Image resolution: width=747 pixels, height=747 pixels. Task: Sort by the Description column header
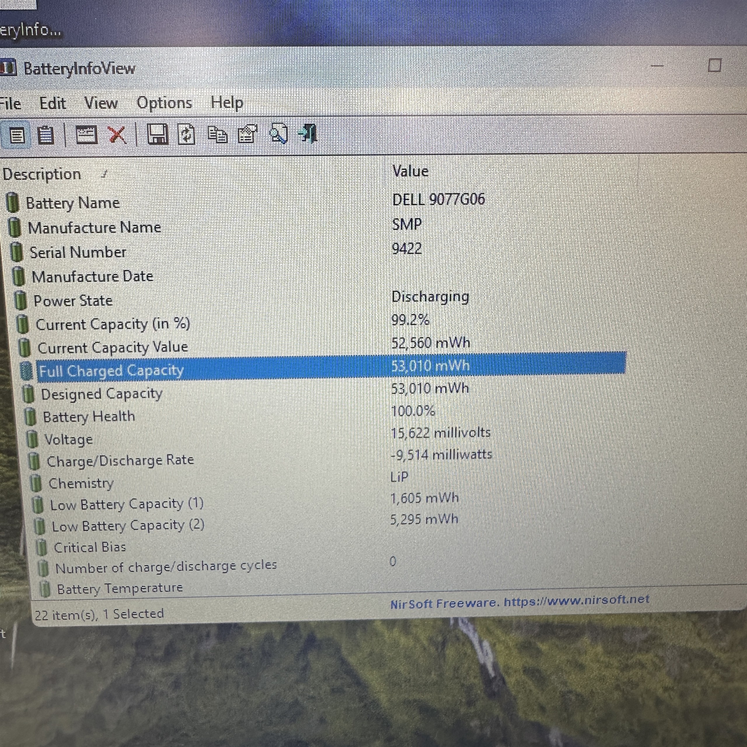[42, 174]
